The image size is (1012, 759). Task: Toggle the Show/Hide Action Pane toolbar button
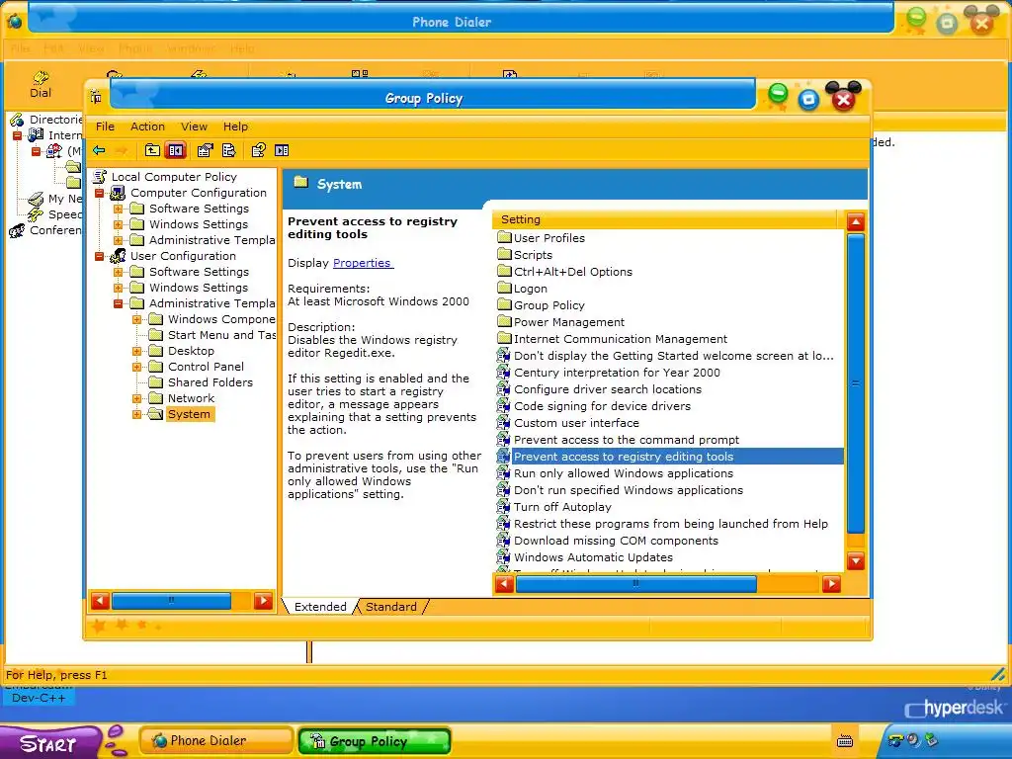282,150
